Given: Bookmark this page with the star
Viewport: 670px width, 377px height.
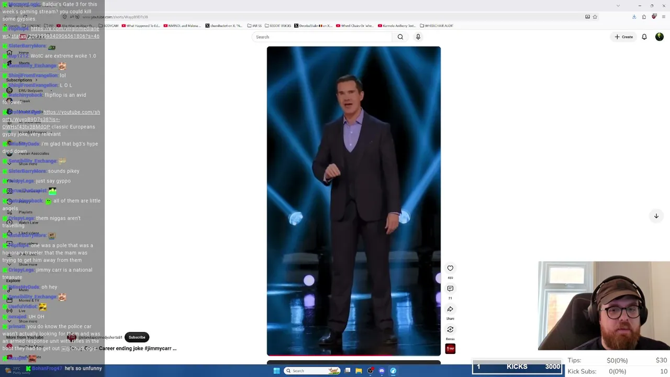Looking at the screenshot, I should point(595,17).
